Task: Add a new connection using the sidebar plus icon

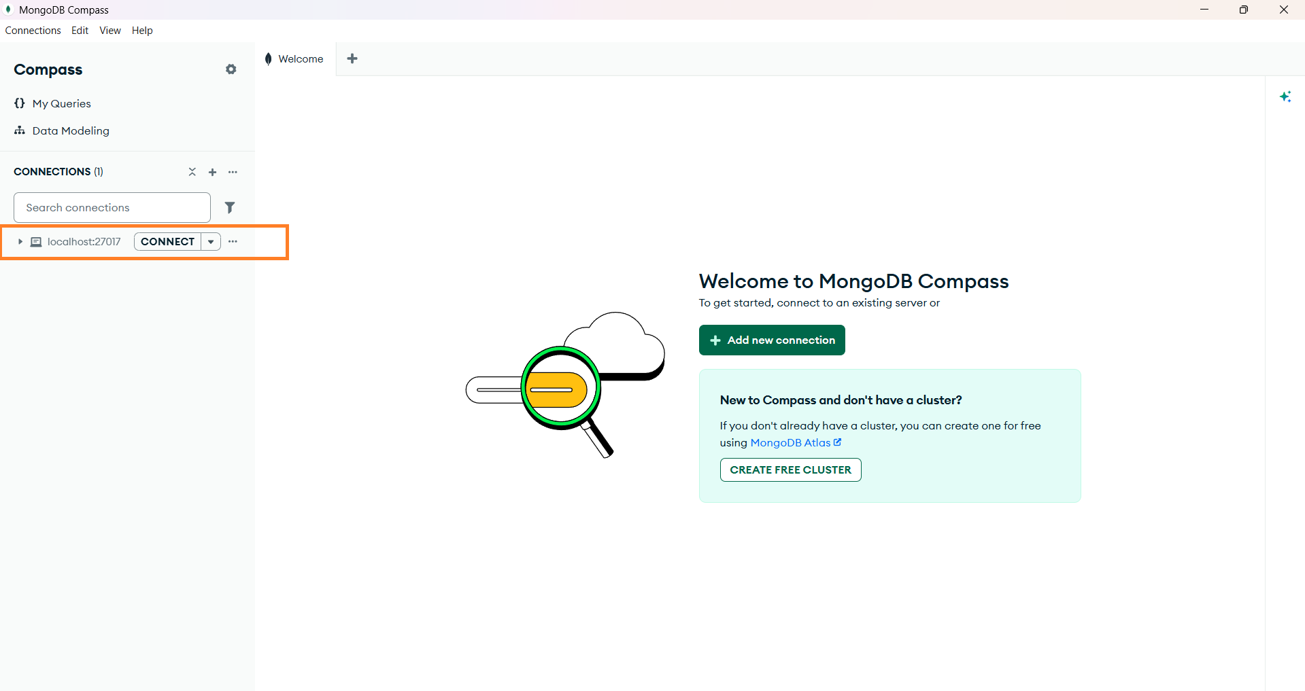Action: pos(212,172)
